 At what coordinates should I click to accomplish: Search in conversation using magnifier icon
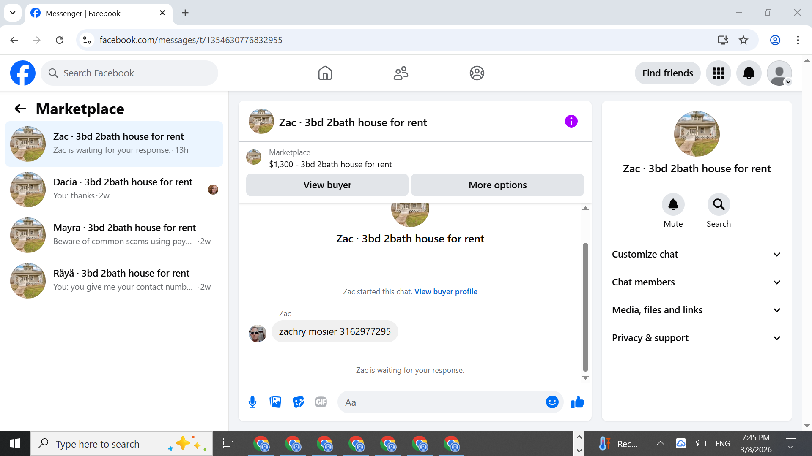tap(719, 205)
